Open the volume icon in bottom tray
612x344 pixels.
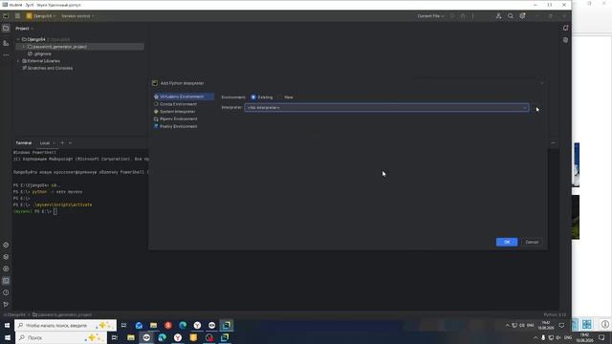point(558,337)
